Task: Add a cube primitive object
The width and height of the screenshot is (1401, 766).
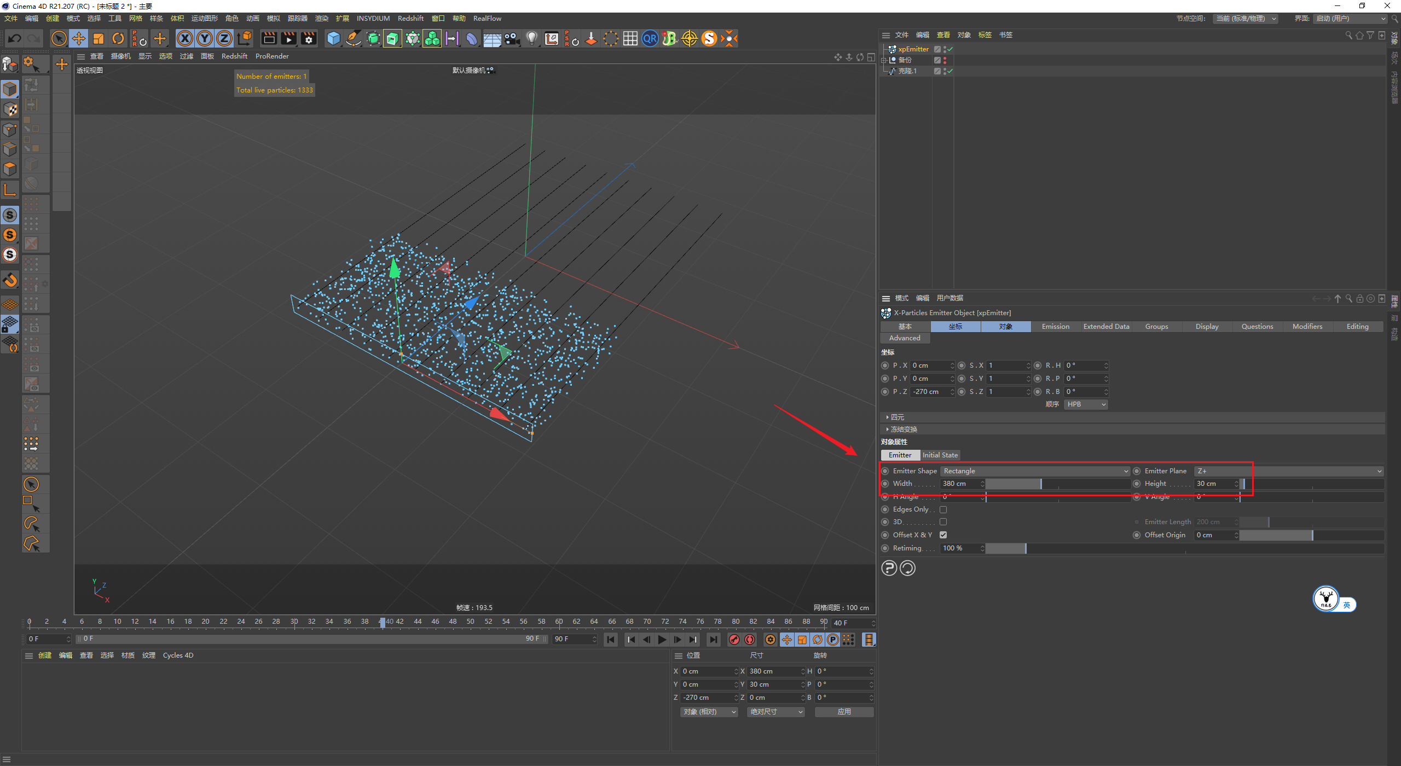Action: point(333,38)
